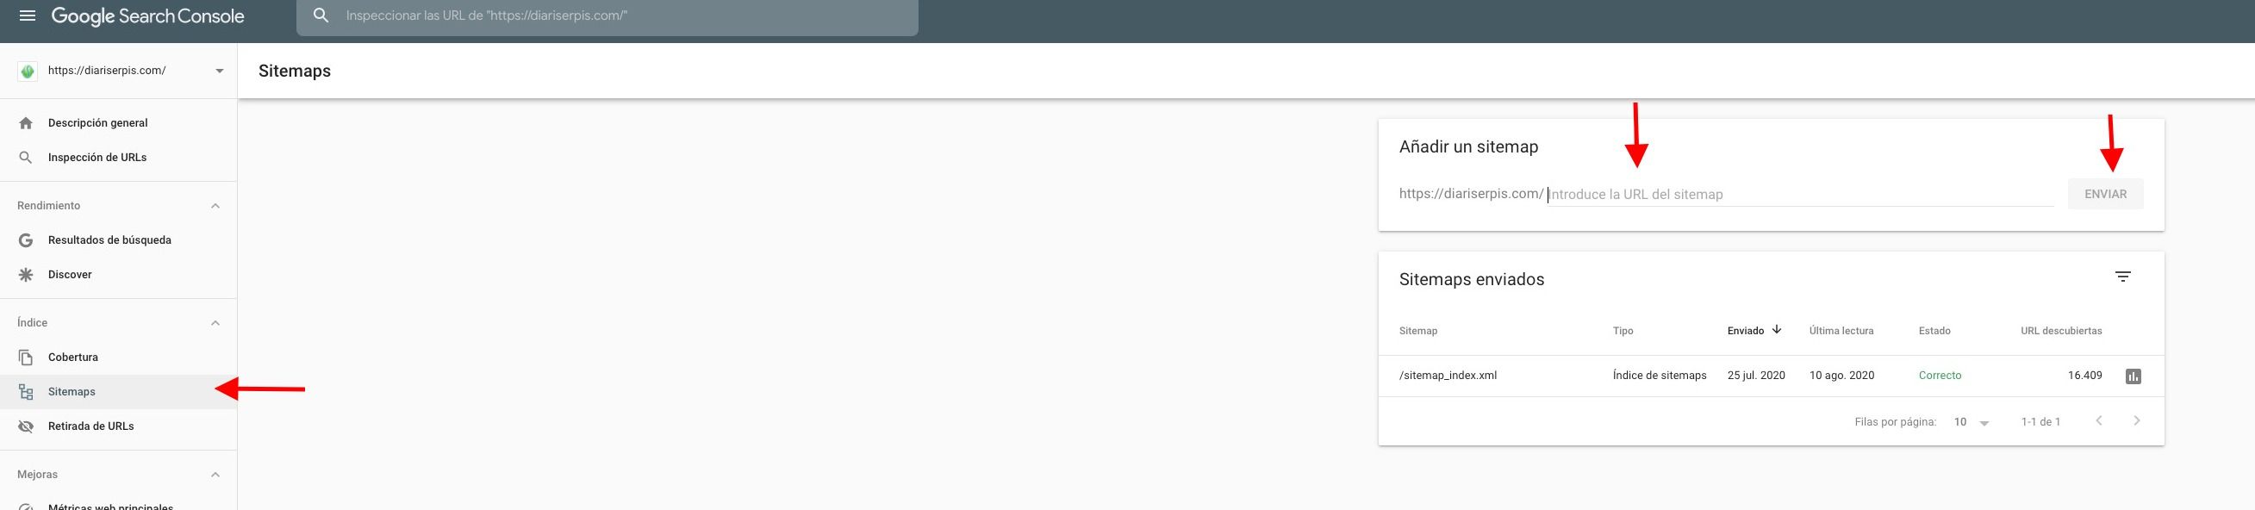Open the filter icon in Sitemaps enviados

[x=2122, y=277]
